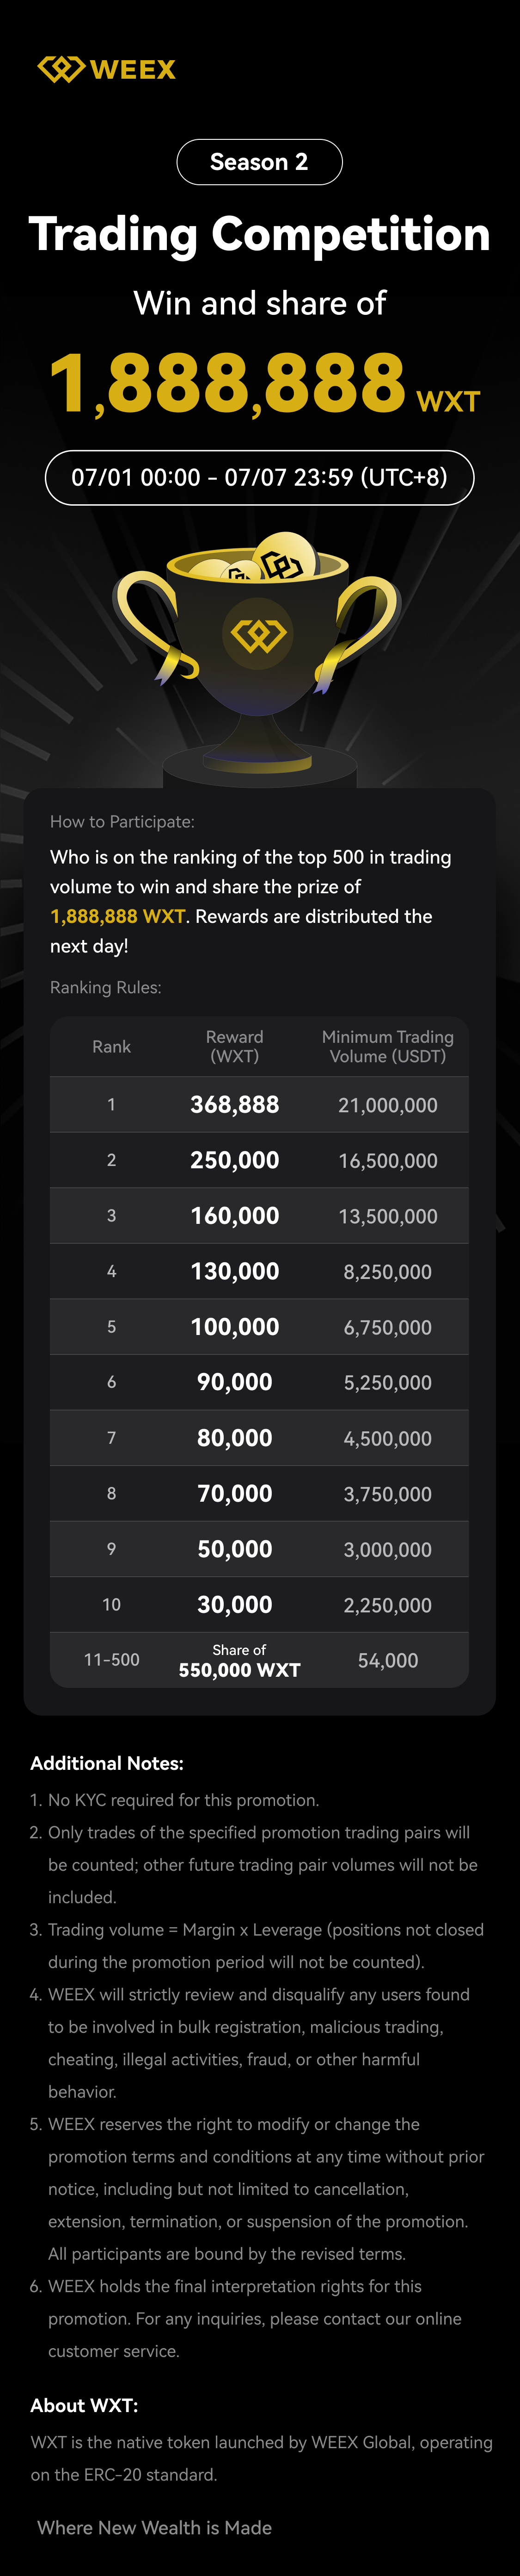Click the About WXT heading

pos(84,2405)
